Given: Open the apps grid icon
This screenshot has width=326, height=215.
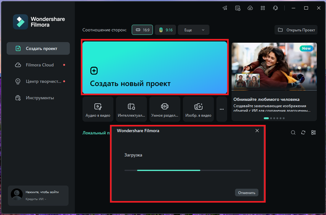Looking at the screenshot, I should (263, 8).
